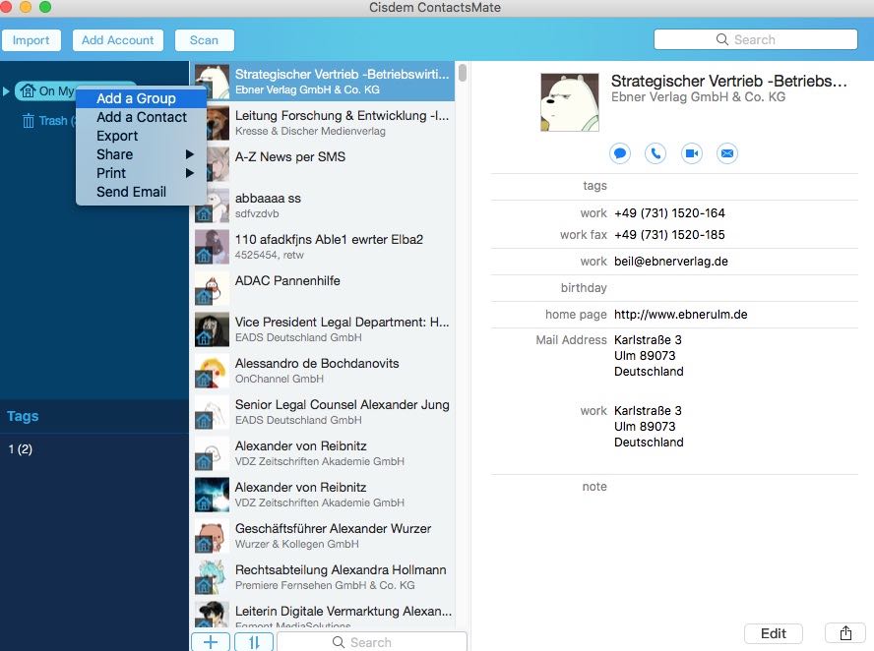The image size is (874, 651).
Task: Select contact Leiterin Digitale Vermarktung
Action: pyautogui.click(x=323, y=617)
